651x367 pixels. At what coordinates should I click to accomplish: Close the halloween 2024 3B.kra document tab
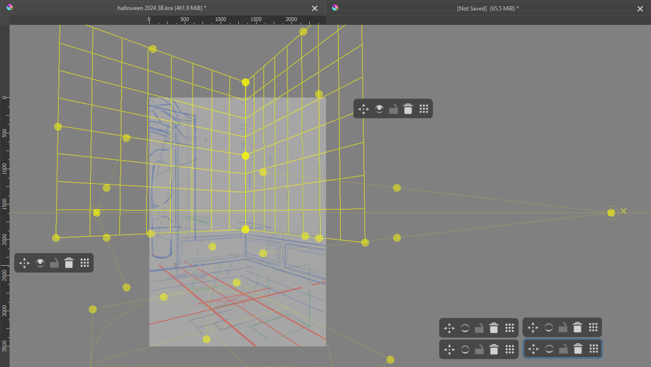(x=314, y=8)
